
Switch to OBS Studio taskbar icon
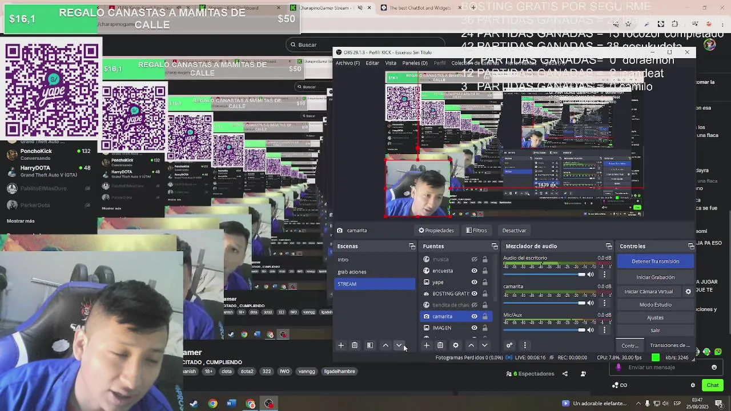point(269,404)
